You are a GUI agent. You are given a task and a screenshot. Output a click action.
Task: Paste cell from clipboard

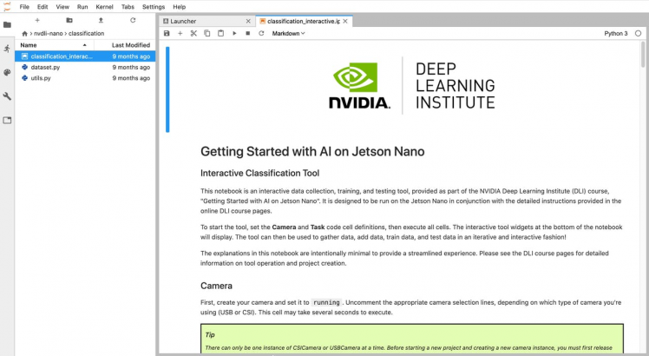220,33
